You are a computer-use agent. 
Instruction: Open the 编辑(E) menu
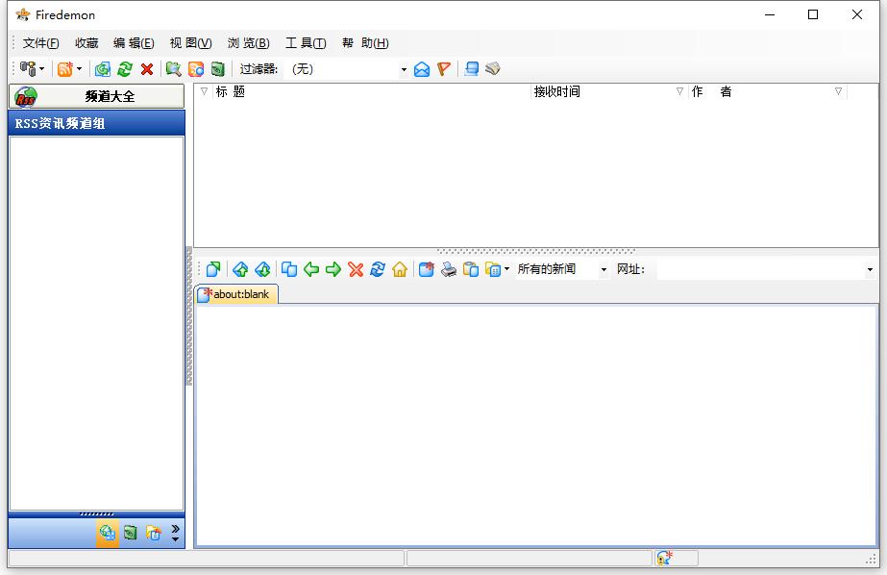[x=134, y=43]
